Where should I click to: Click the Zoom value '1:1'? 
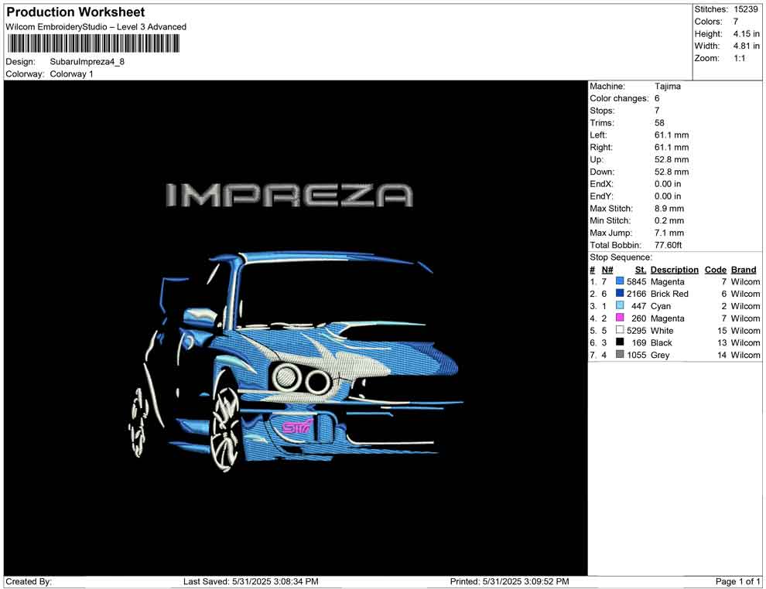(739, 58)
